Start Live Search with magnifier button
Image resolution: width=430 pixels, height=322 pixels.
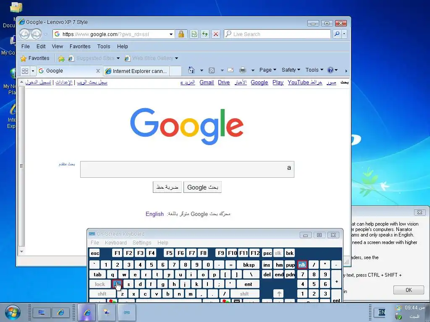337,34
